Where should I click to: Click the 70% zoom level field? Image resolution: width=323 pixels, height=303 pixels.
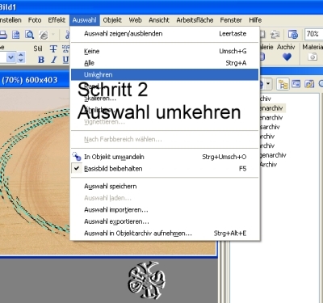[314, 34]
